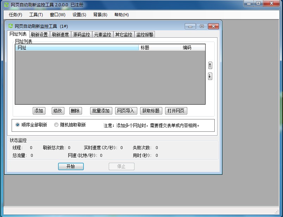283x217 pixels.
Task: Click the 修改 button
Action: click(58, 111)
